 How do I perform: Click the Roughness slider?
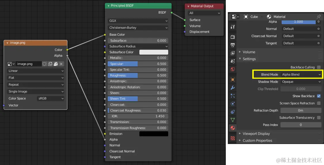pos(138,76)
